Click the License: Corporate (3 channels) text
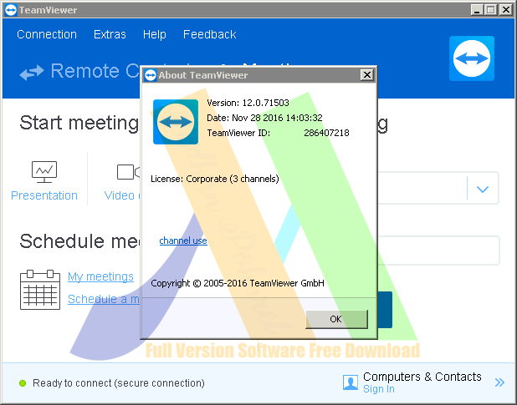The height and width of the screenshot is (405, 517). 215,179
